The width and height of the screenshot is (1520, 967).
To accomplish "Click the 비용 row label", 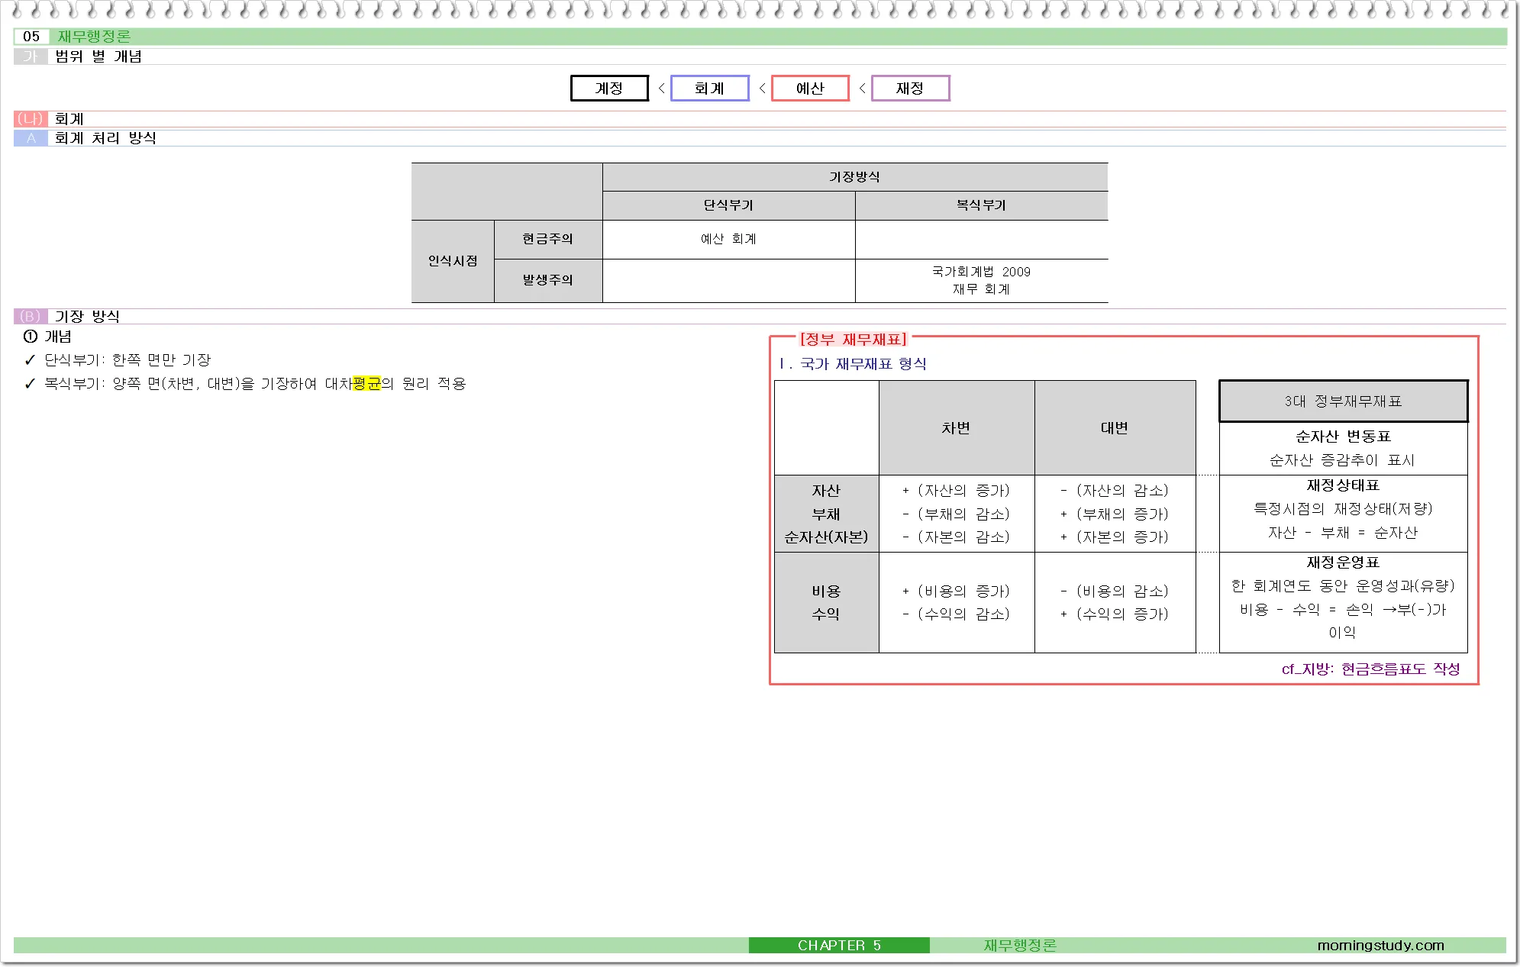I will [826, 591].
